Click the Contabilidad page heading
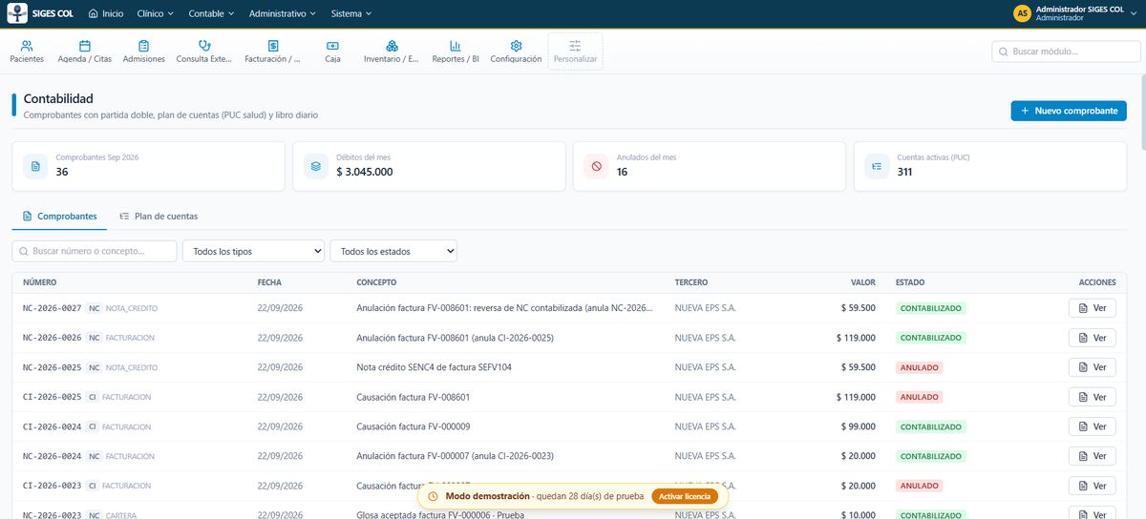The image size is (1146, 519). (58, 98)
